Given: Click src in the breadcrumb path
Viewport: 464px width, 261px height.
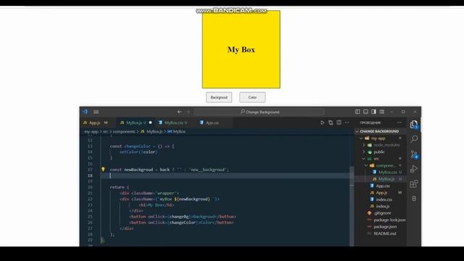Looking at the screenshot, I should (x=105, y=131).
